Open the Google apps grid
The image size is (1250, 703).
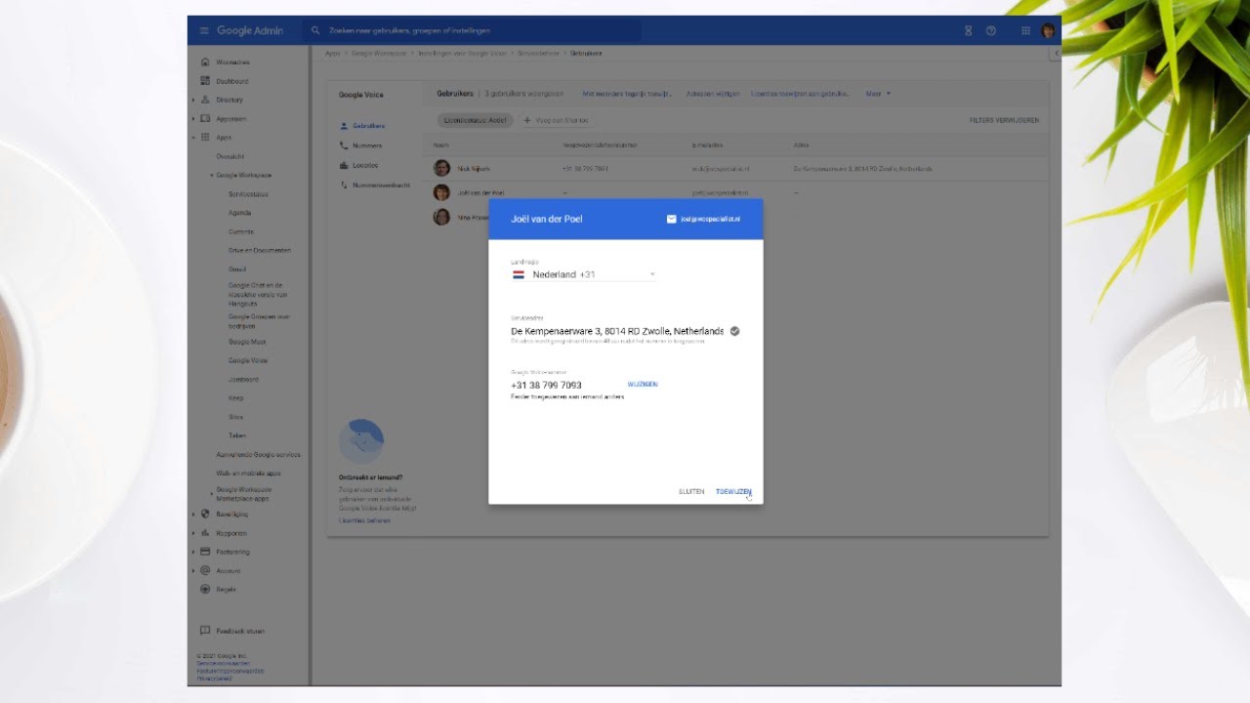1025,31
